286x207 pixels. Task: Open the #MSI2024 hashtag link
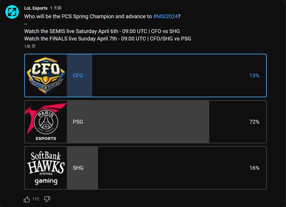tap(165, 16)
